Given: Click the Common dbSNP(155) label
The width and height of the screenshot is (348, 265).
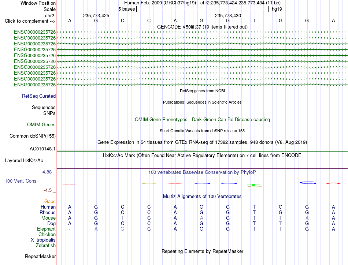Looking at the screenshot, I should [32, 136].
